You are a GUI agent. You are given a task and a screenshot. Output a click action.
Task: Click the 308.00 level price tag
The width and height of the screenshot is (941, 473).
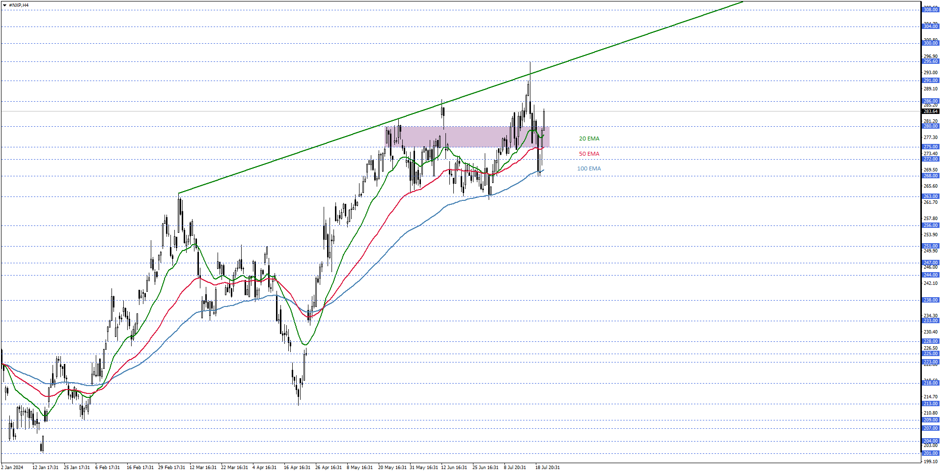(931, 10)
